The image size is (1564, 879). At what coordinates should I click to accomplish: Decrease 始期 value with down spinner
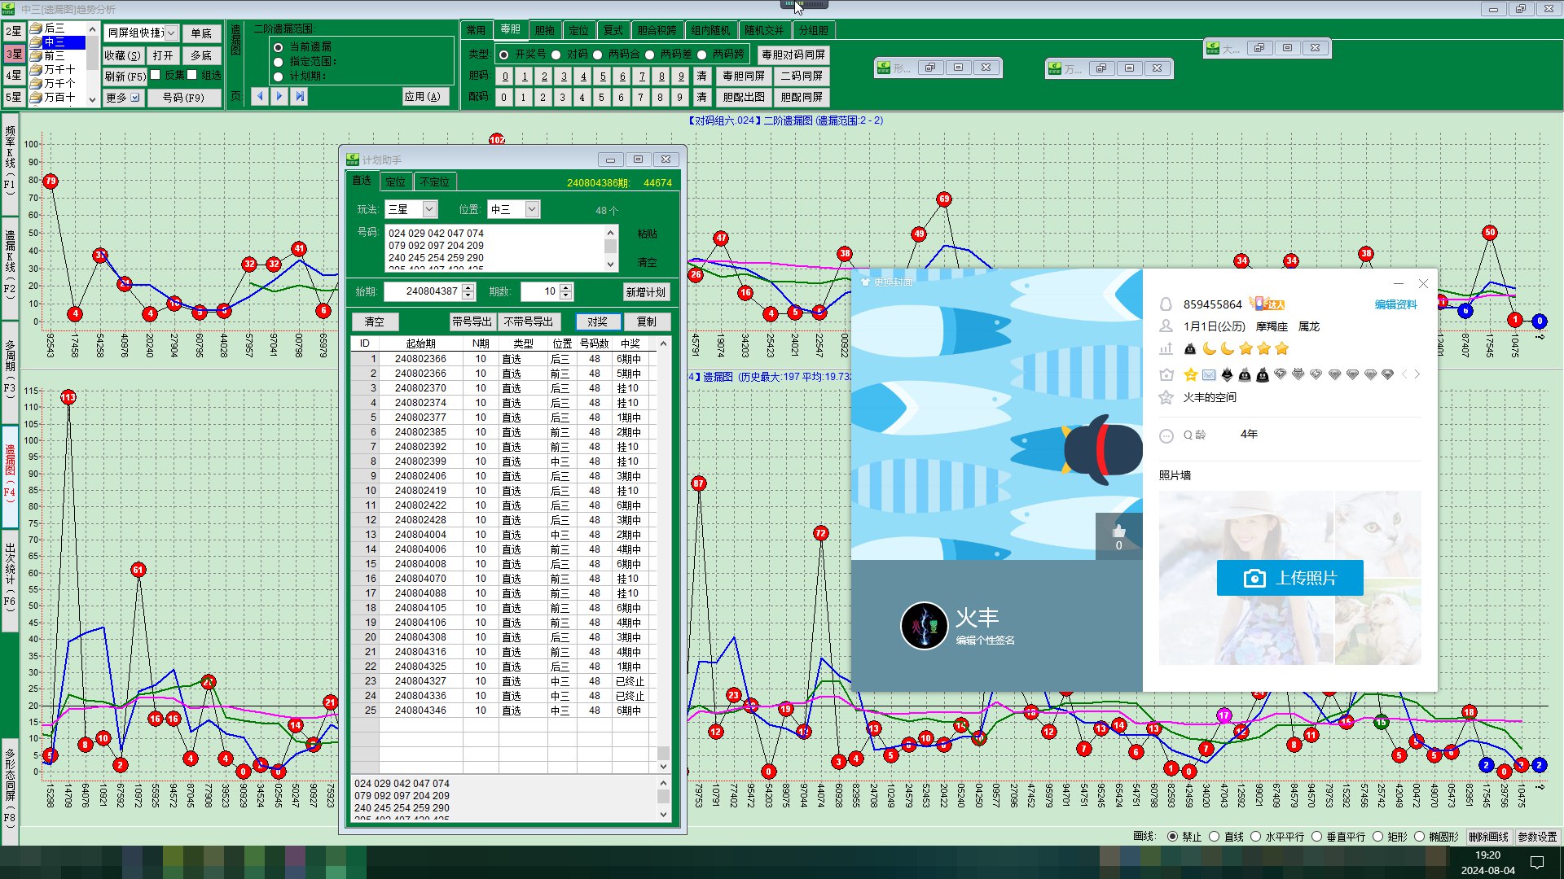point(468,295)
